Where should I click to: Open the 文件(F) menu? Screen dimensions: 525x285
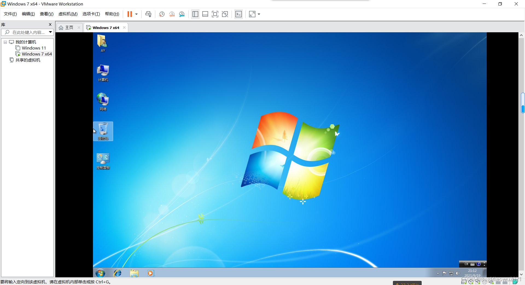10,14
